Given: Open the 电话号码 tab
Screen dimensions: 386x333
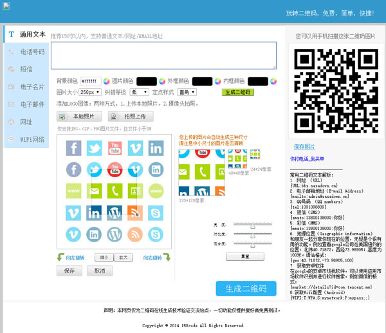Looking at the screenshot, I should click(x=26, y=52).
